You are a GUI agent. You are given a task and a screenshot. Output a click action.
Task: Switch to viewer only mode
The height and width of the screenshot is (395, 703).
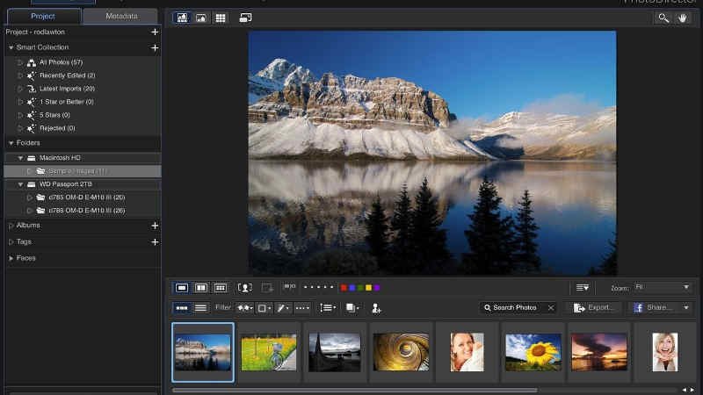click(x=201, y=18)
